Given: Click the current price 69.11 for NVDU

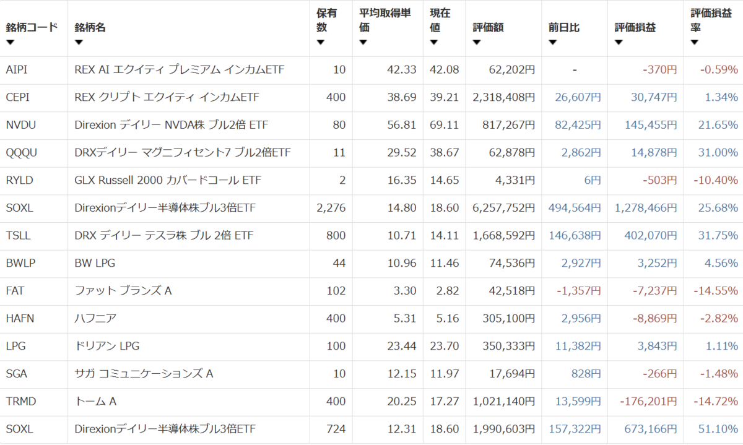Looking at the screenshot, I should tap(445, 125).
